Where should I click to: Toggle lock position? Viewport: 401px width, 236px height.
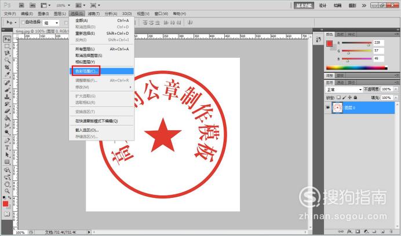[349, 98]
